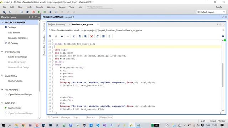Click the main toolbar undo arrow
This screenshot has height=128, width=228.
point(10,12)
